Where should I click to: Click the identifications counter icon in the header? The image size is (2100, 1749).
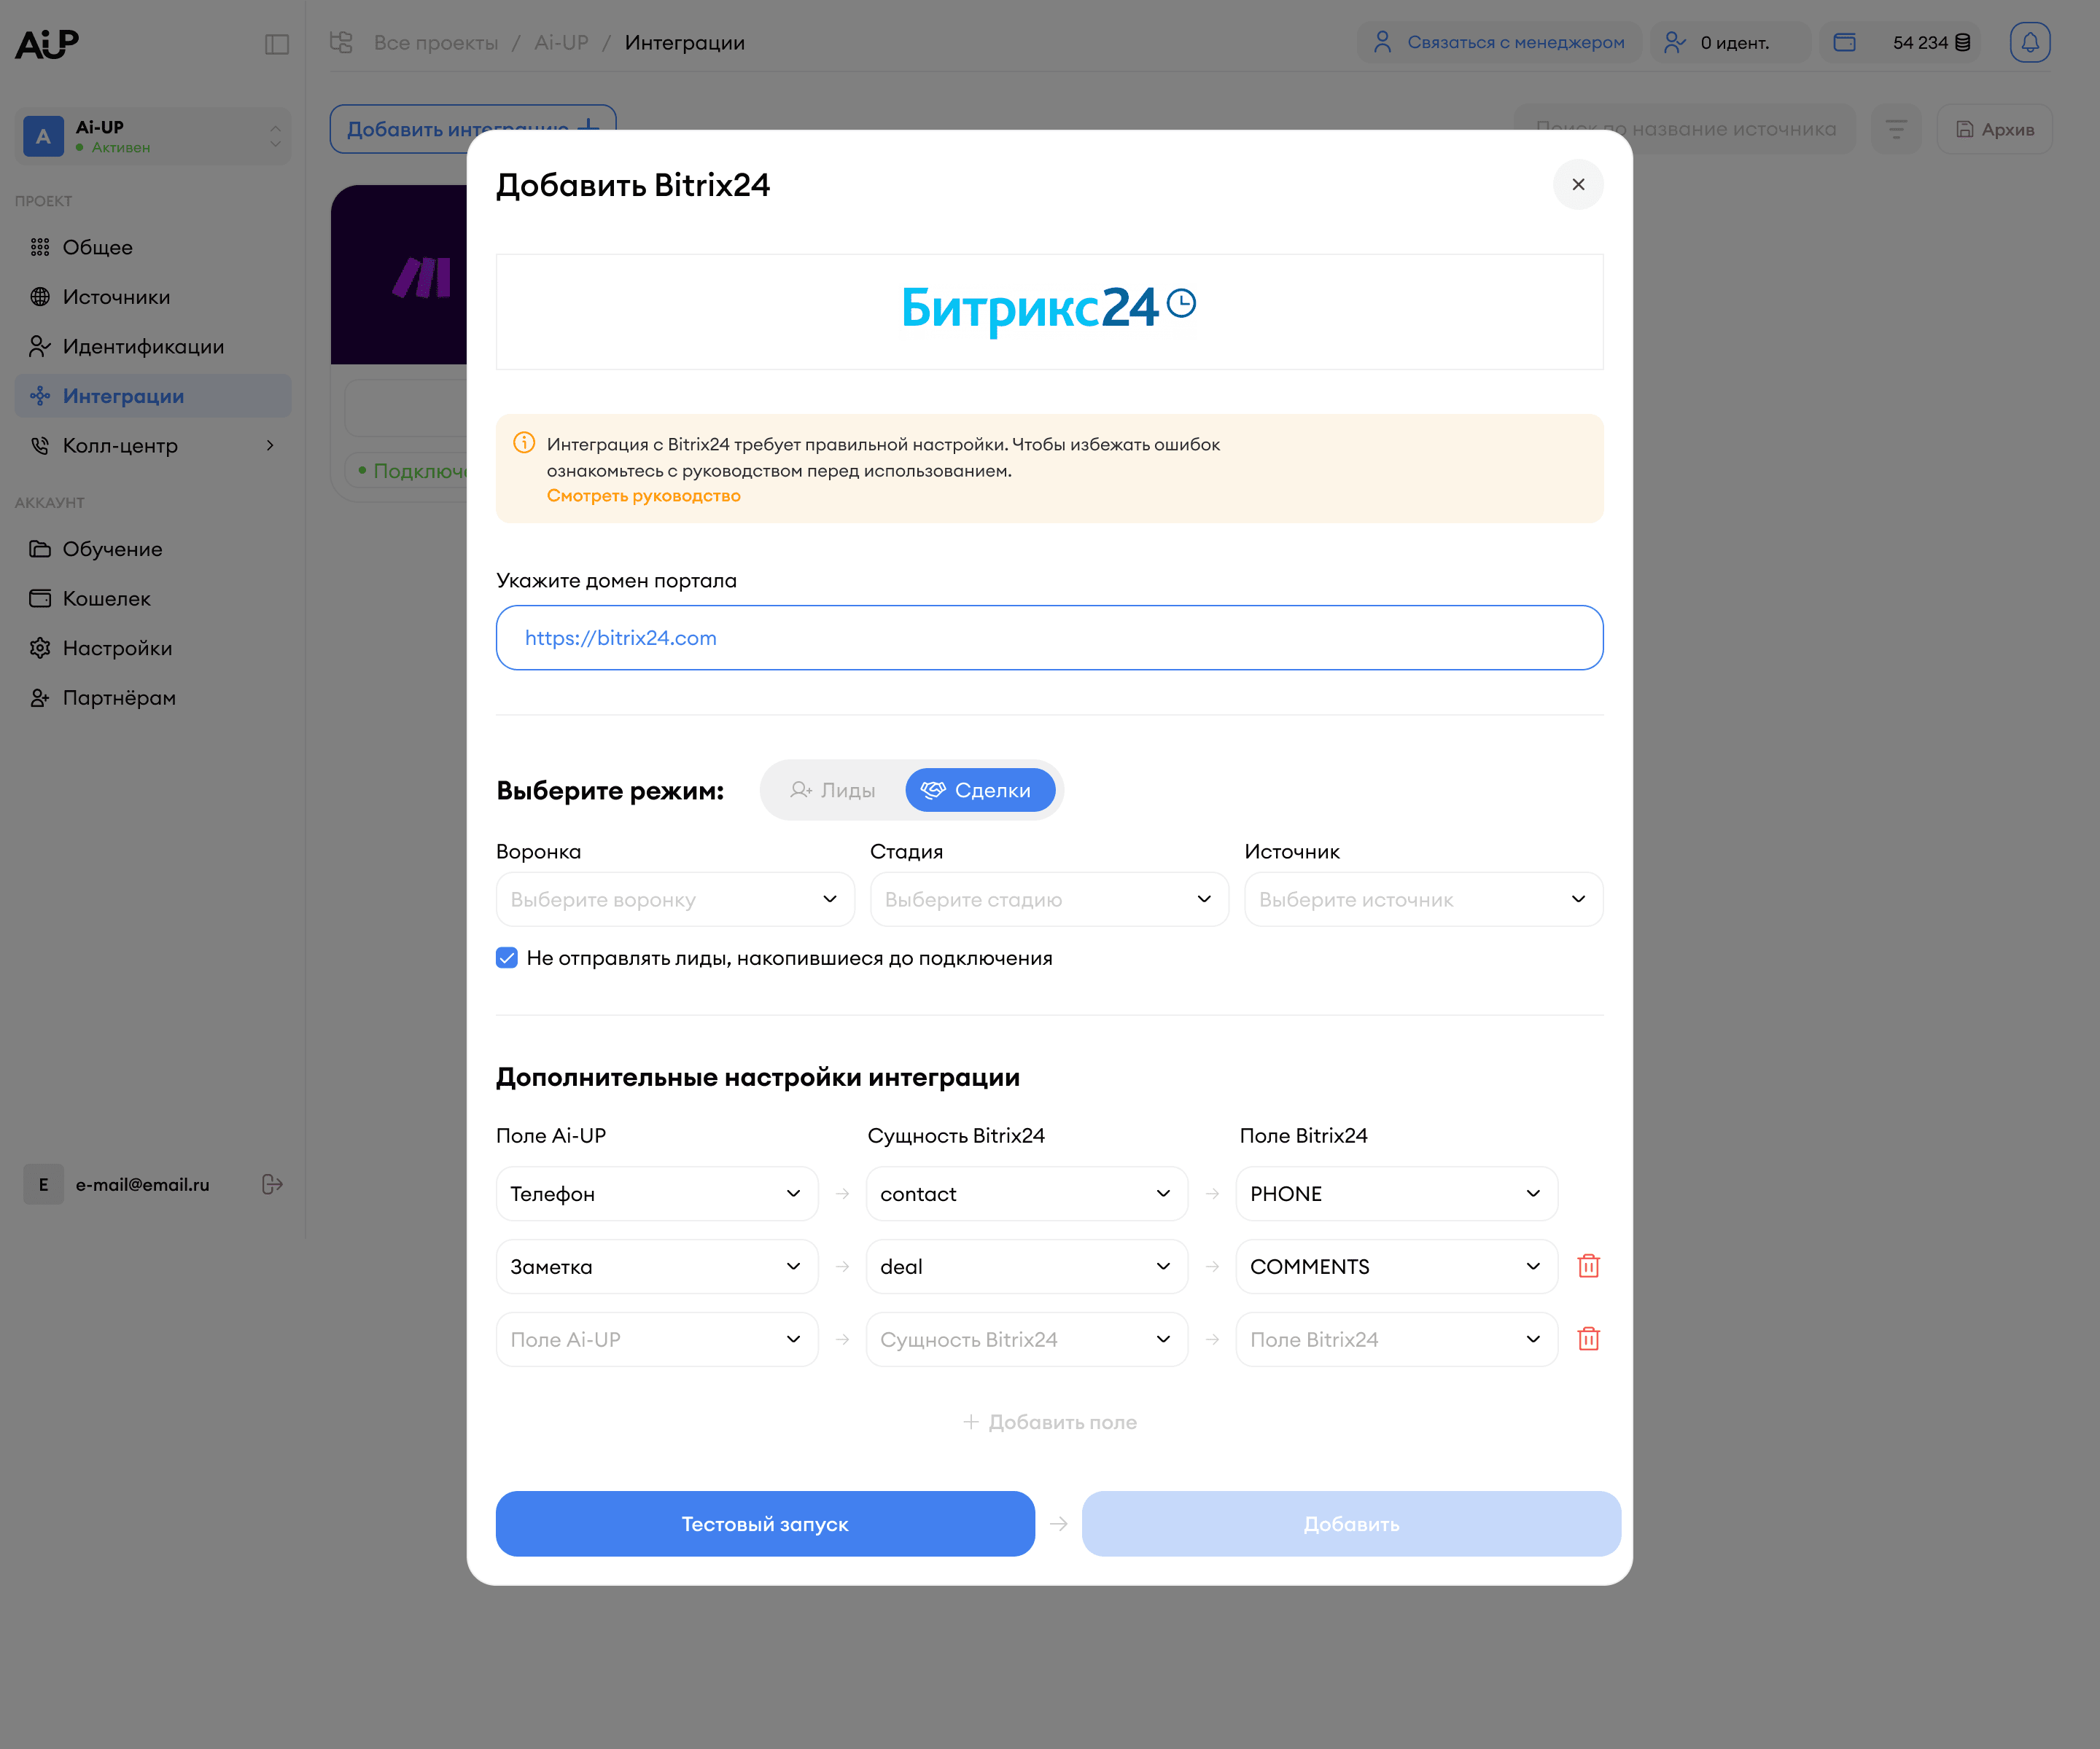1675,42
